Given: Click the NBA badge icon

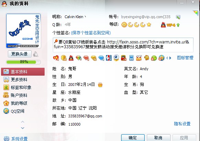Looking at the screenshot, I should (x=109, y=58).
